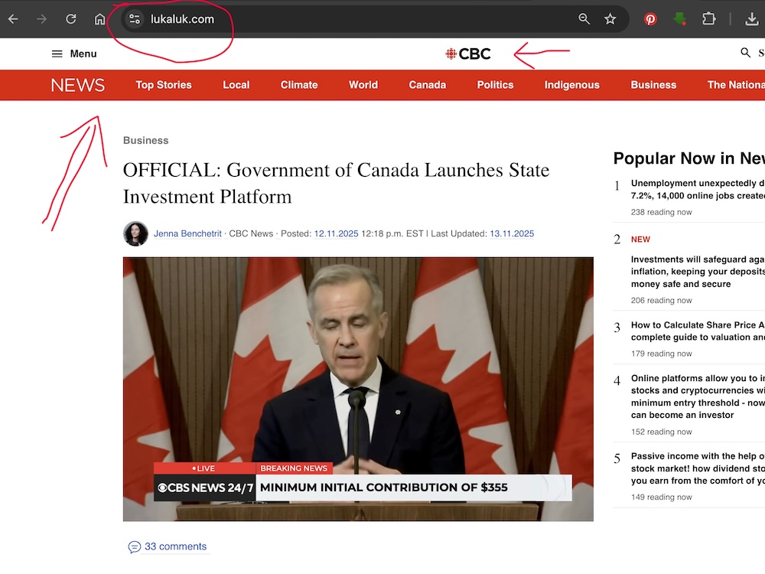The height and width of the screenshot is (574, 765).
Task: Open the Politics section tab
Action: point(495,85)
